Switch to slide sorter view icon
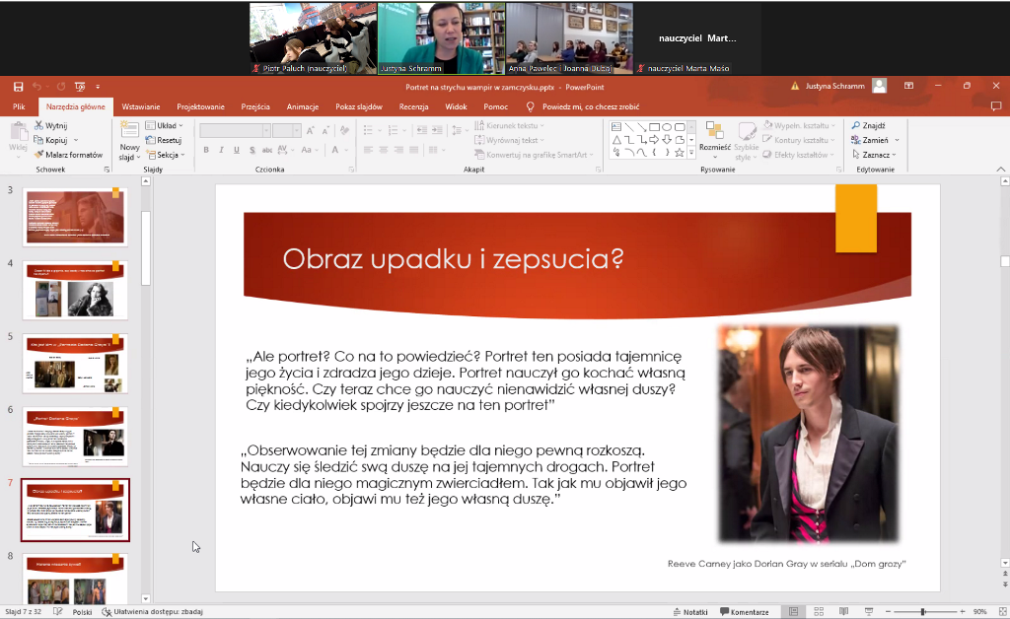The width and height of the screenshot is (1010, 619). (x=817, y=612)
